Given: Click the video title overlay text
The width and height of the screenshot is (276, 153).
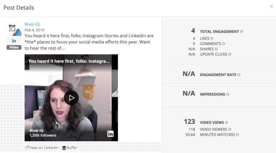Looking at the screenshot, I should tap(69, 61).
